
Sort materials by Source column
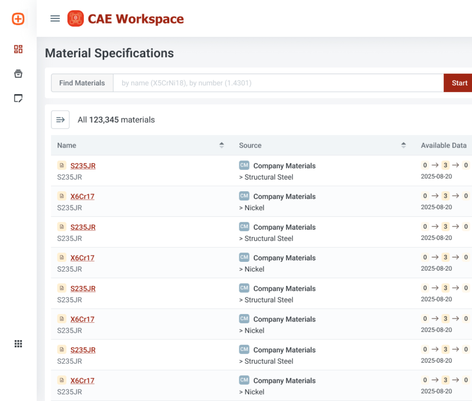click(403, 146)
